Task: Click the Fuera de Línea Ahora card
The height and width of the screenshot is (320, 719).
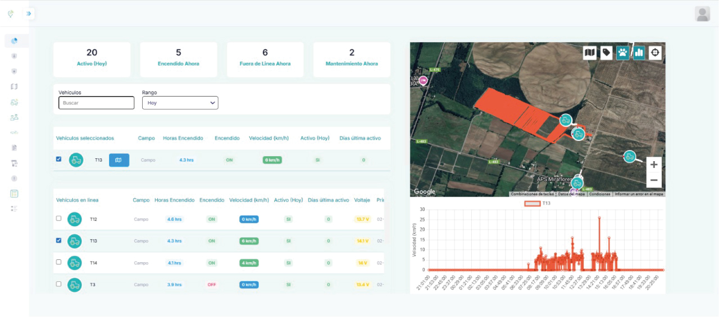Action: (265, 59)
